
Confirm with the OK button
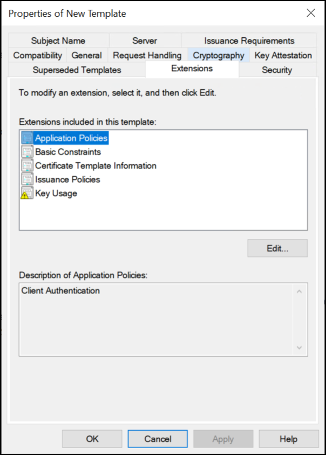pos(92,439)
